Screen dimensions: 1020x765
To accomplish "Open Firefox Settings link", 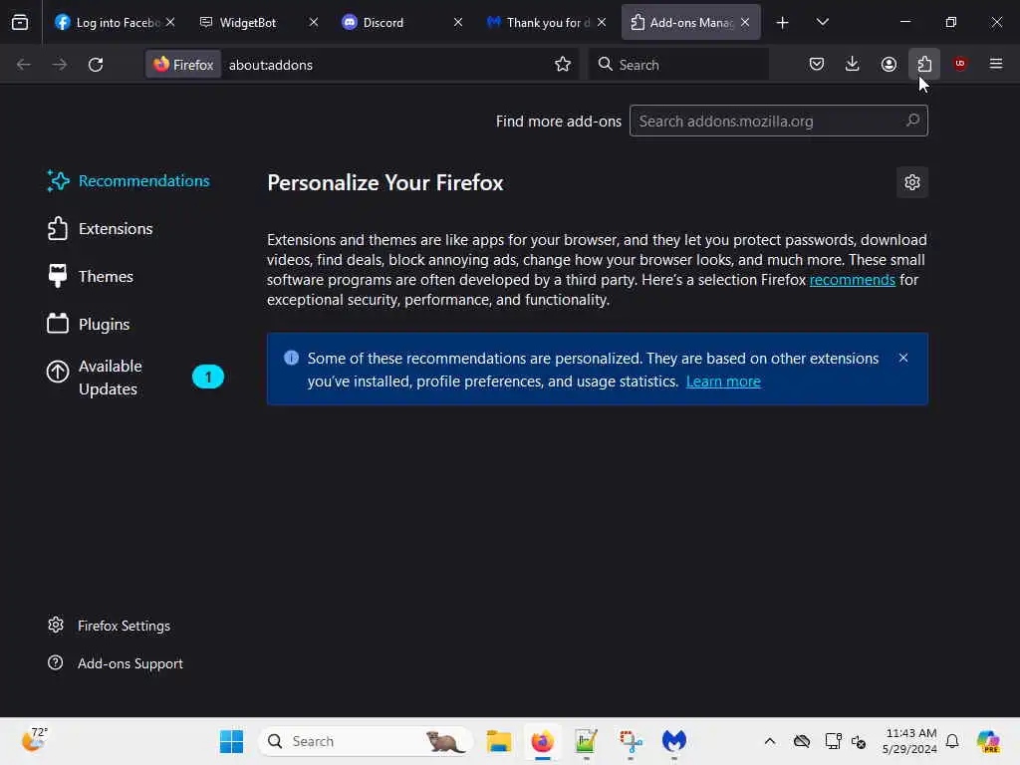I will (x=109, y=626).
